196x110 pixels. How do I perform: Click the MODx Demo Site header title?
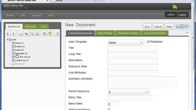point(13,5)
